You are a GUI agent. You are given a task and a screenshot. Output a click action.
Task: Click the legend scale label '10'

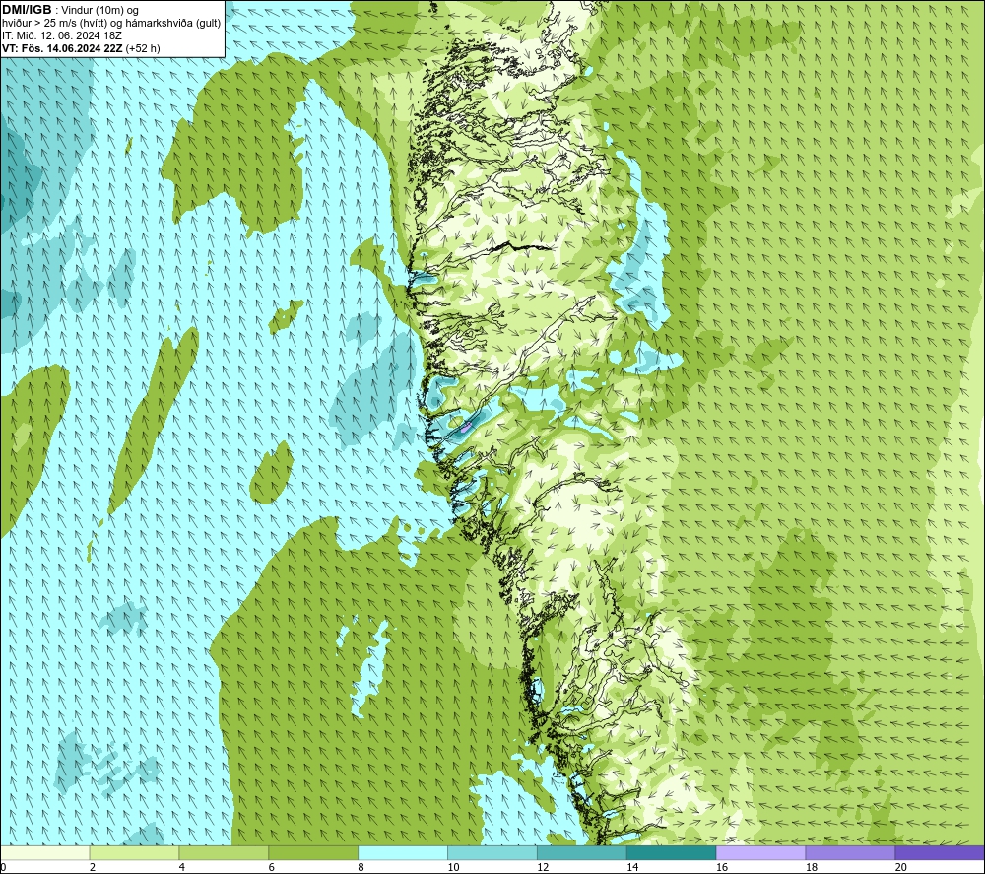pos(453,867)
